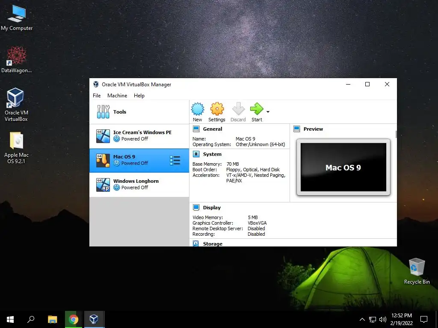
Task: Select the Mac OS 9 machine
Action: pyautogui.click(x=139, y=161)
